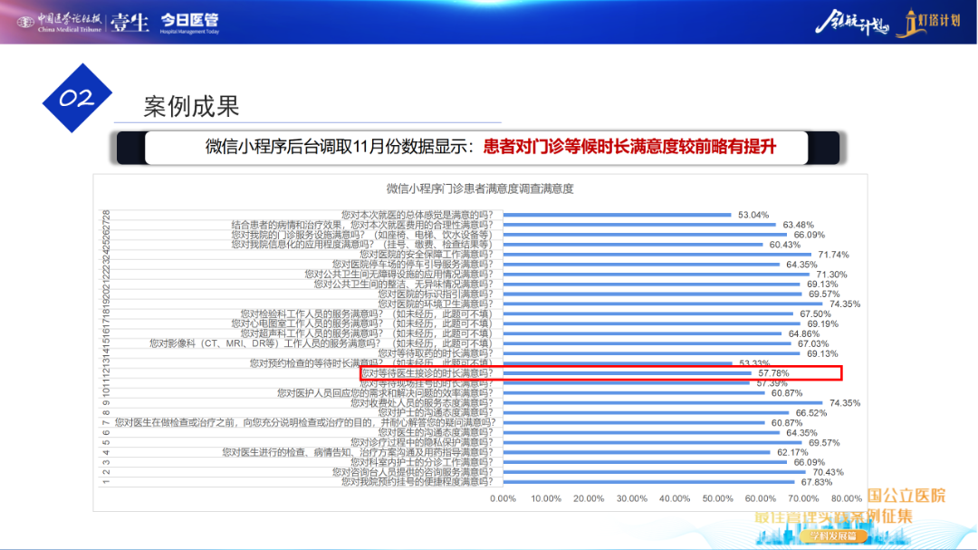Click the red text 患者对门诊等候时长满意度较前略有提升

click(x=629, y=147)
